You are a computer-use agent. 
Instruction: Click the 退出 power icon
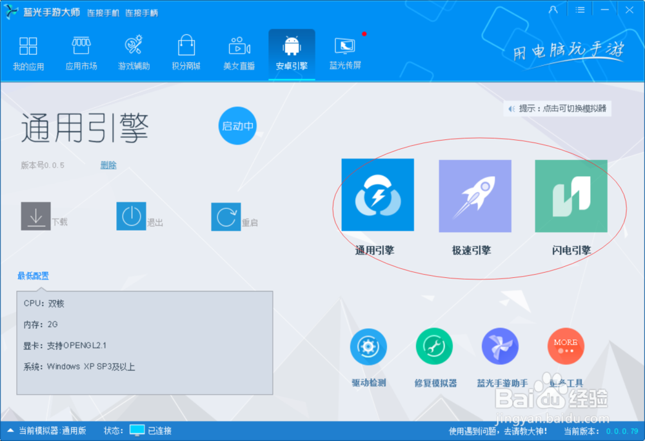coord(131,216)
